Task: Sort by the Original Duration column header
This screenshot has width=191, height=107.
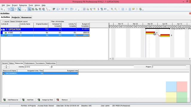Action: (x=41, y=25)
